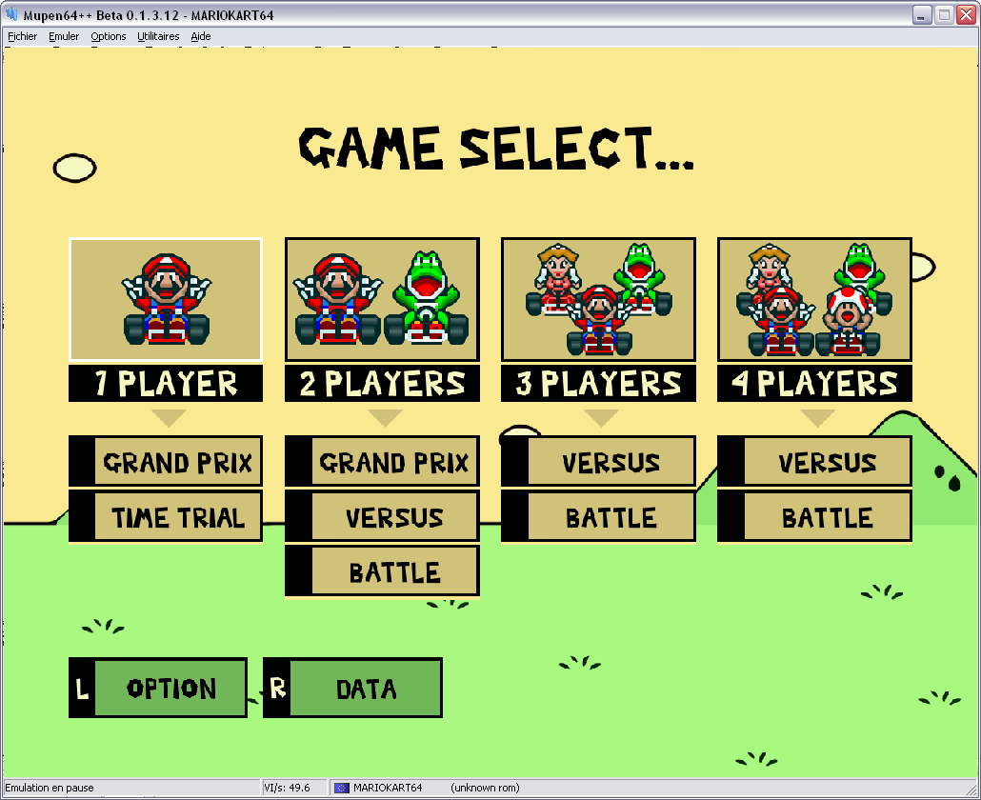Choose Versus under 4 Players
981x800 pixels.
click(814, 462)
